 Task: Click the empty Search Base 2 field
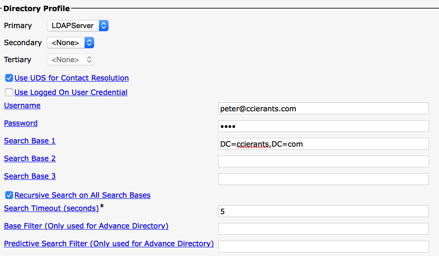(323, 161)
